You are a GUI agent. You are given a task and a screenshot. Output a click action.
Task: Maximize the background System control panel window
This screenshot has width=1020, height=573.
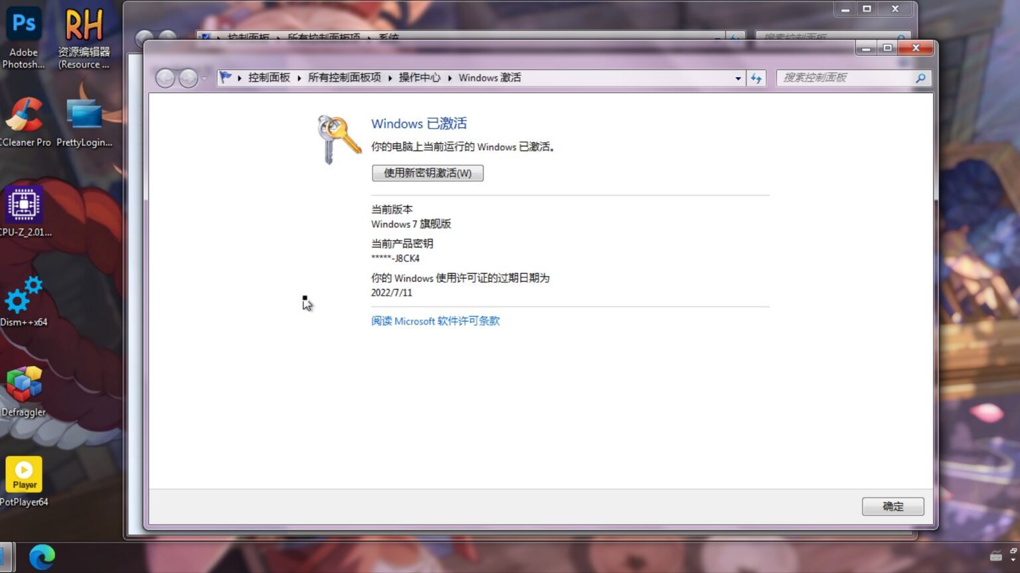tap(867, 9)
